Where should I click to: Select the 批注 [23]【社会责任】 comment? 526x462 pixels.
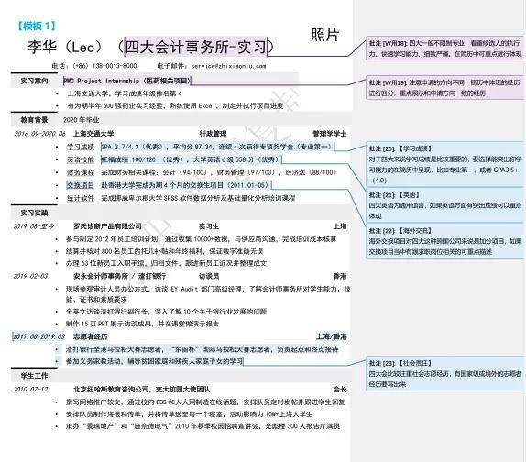coord(445,373)
